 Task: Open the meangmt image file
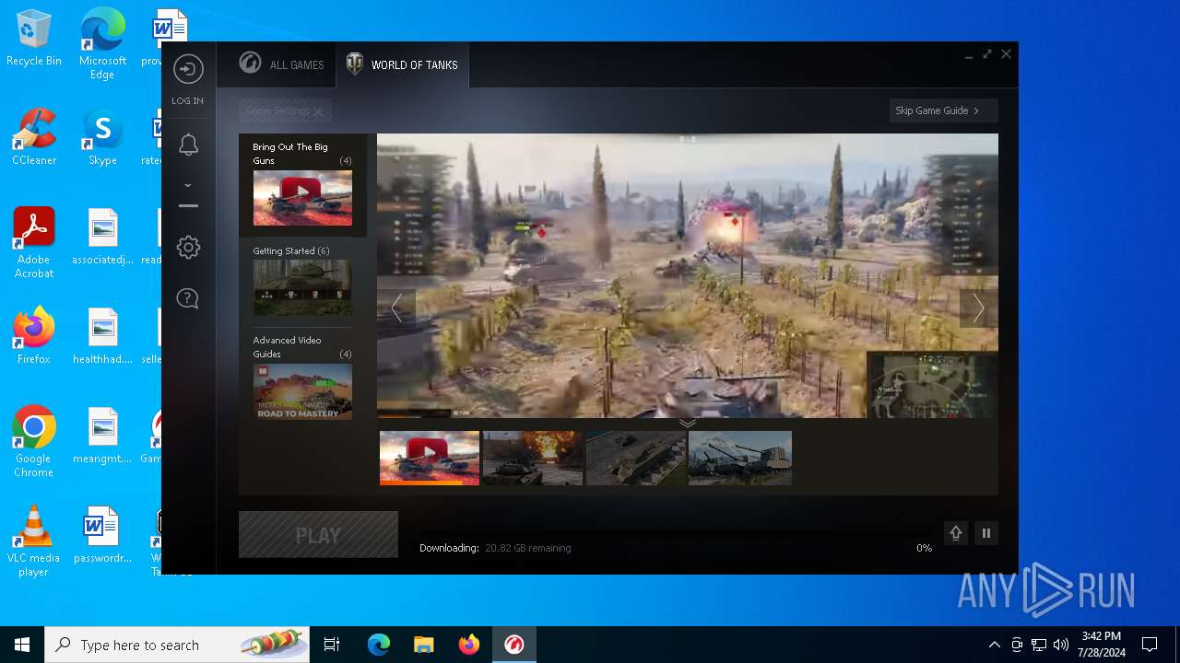(x=102, y=436)
